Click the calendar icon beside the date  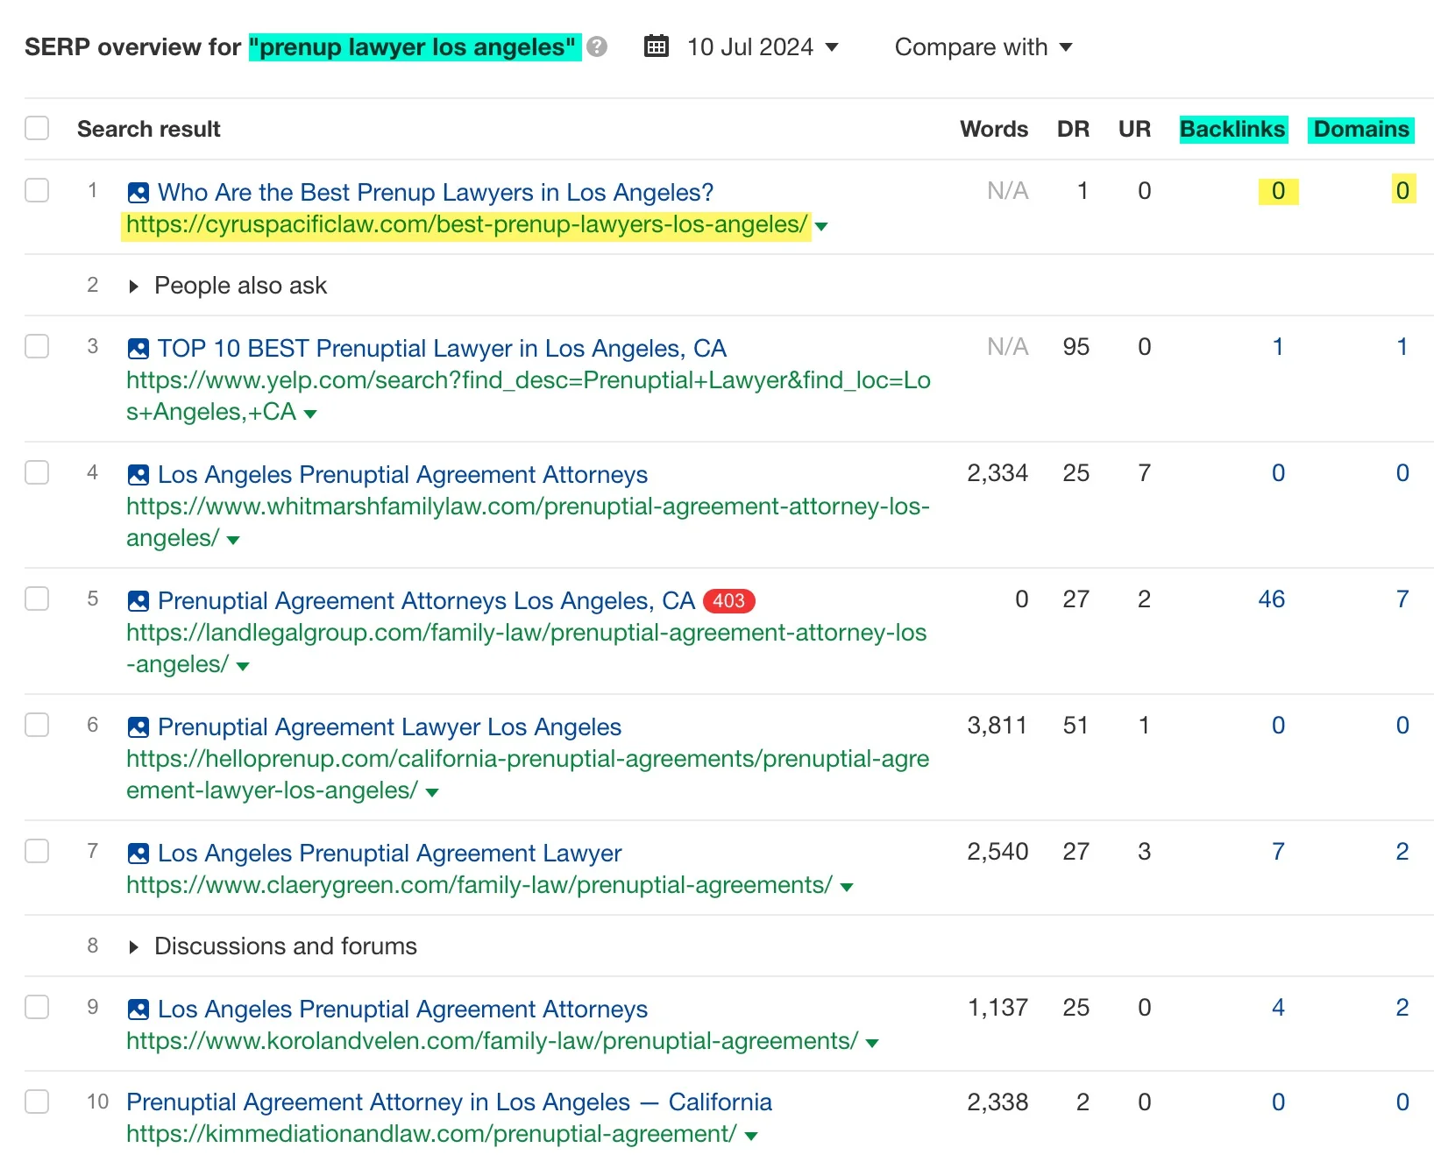(x=657, y=46)
